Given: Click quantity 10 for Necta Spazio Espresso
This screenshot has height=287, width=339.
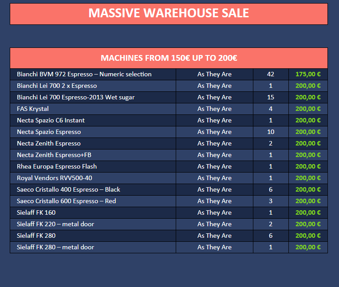Looking at the screenshot, I should coord(271,132).
